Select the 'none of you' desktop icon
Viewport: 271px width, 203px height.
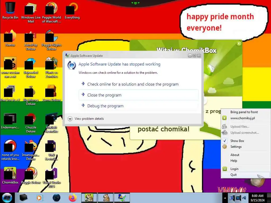coord(10,150)
